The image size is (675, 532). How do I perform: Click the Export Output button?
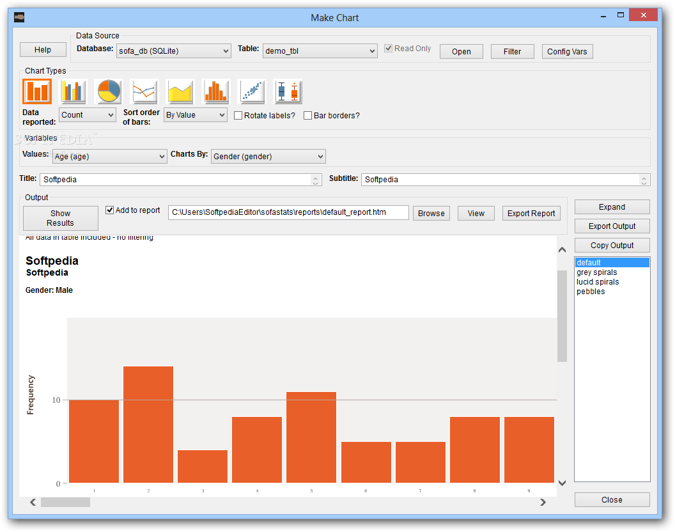(x=612, y=226)
